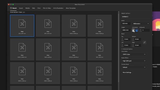The image size is (160, 90).
Task: Open the Millimeters units dropdown
Action: click(141, 23)
